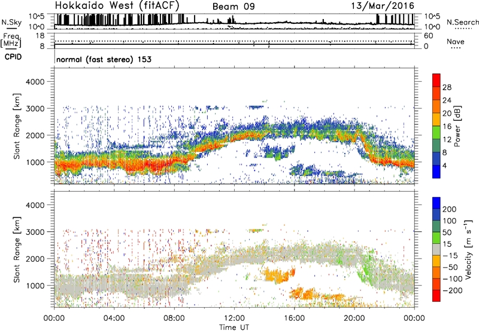Click the 16:00 time tick label
The height and width of the screenshot is (331, 479).
click(x=294, y=318)
